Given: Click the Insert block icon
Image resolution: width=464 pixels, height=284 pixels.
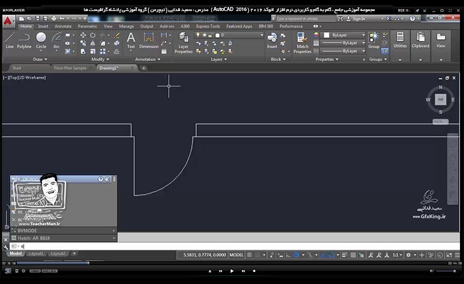Looking at the screenshot, I should pos(271,41).
